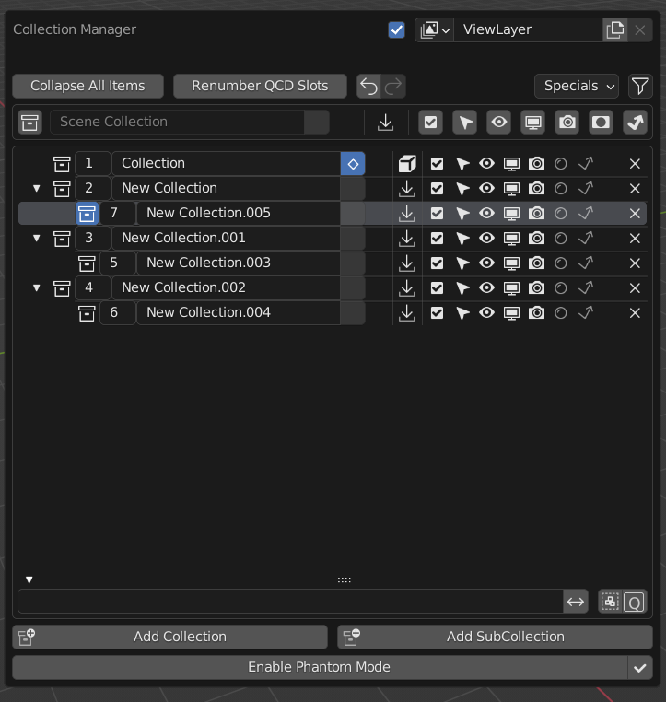Image resolution: width=666 pixels, height=702 pixels.
Task: Toggle global disable-in-viewports monitor icon in header
Action: click(x=532, y=123)
